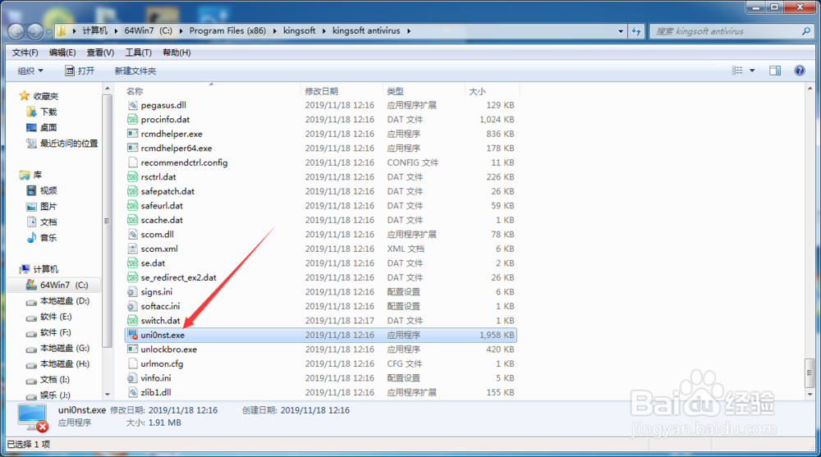Open the view options dropdown arrow
The height and width of the screenshot is (457, 821).
pos(752,70)
